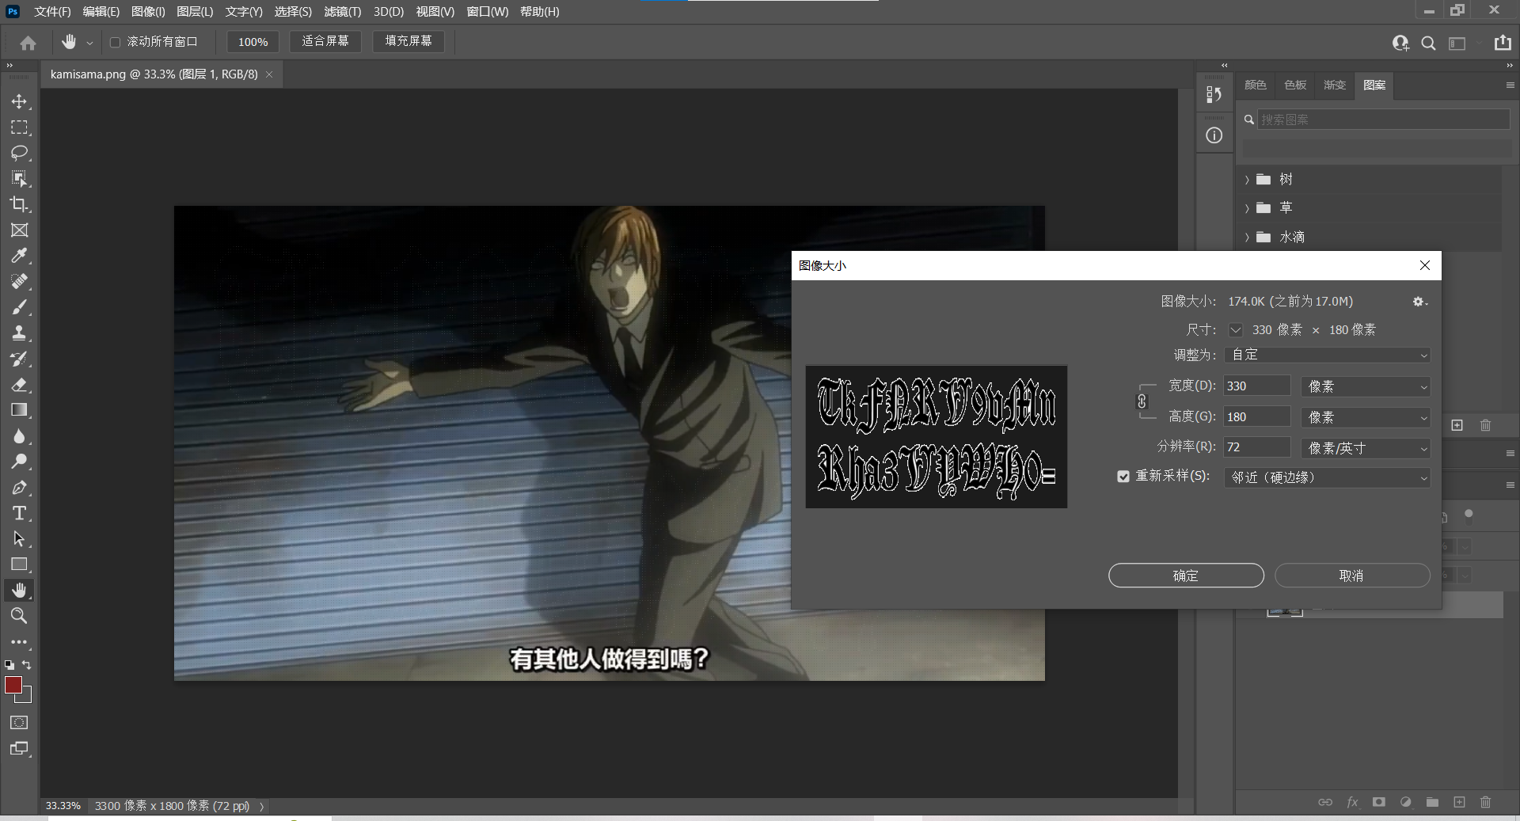The width and height of the screenshot is (1520, 821).
Task: Select the Zoom tool
Action: click(x=19, y=616)
